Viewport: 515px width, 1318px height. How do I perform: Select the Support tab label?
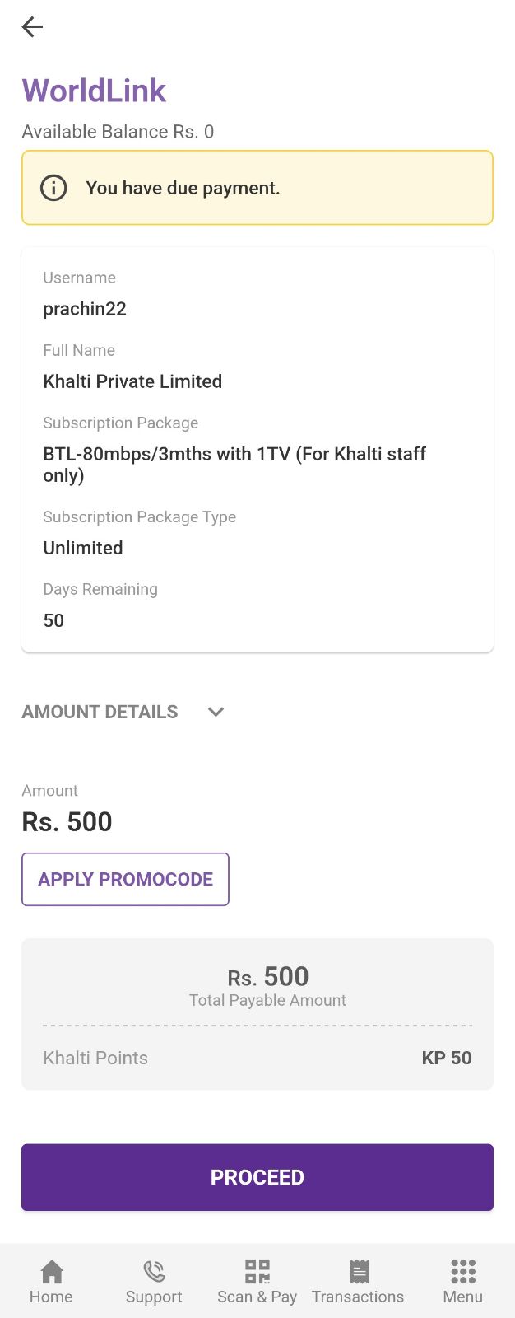[154, 1297]
